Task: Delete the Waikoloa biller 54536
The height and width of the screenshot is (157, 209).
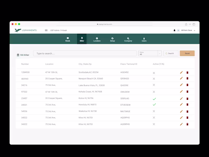Action: tap(187, 111)
